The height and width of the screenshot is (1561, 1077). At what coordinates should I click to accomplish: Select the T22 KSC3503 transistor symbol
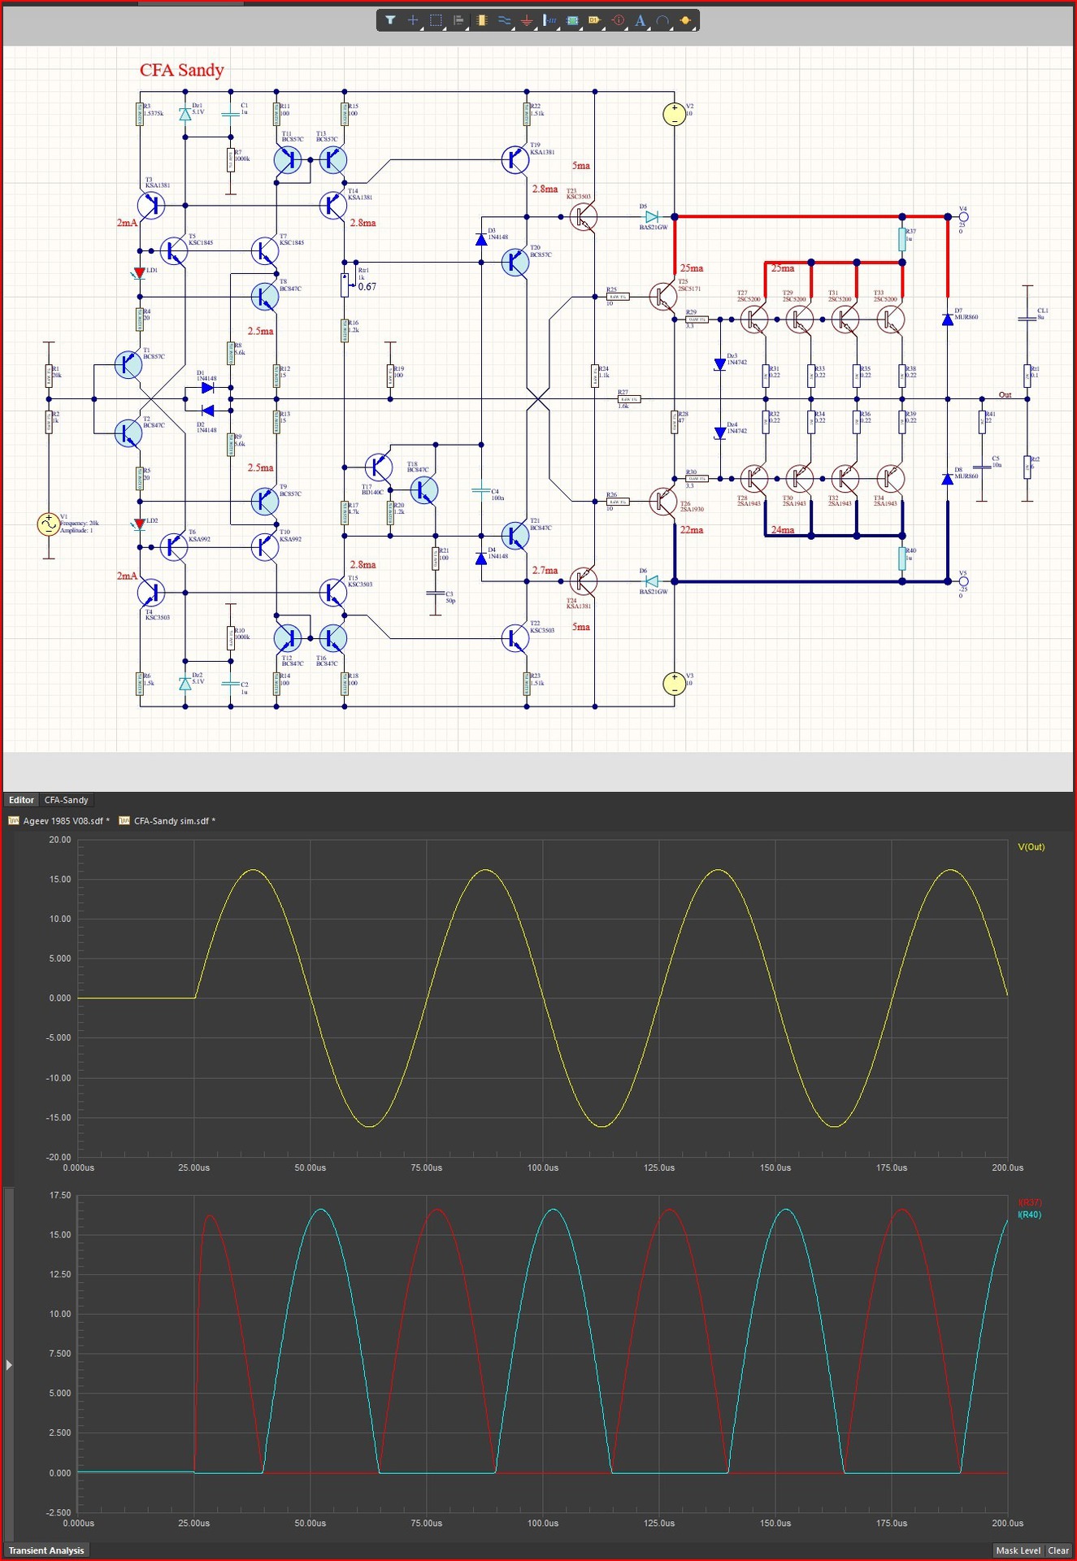pyautogui.click(x=515, y=638)
